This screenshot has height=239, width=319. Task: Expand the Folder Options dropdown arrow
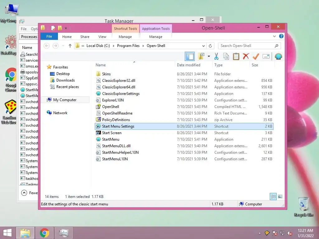coord(209,56)
